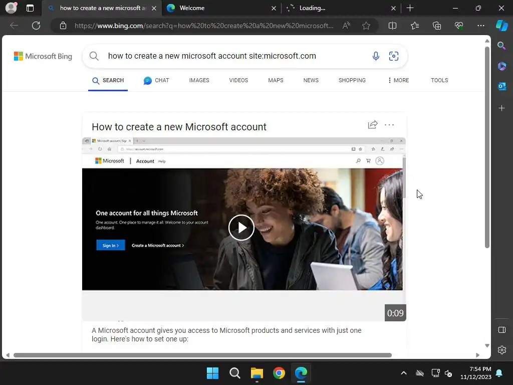Viewport: 513px width, 385px height.
Task: Click the Bing search query field
Action: click(x=212, y=56)
